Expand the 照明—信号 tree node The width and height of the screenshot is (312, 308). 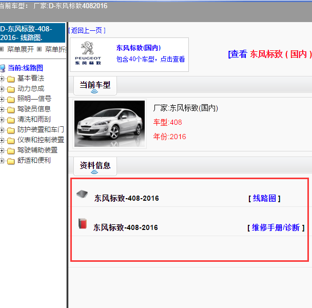(x=2, y=100)
